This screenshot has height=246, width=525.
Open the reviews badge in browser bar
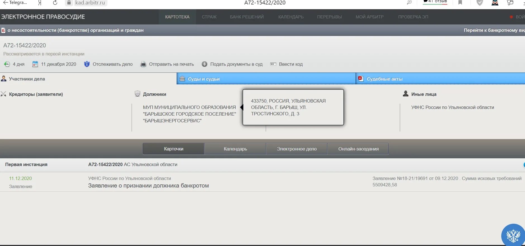click(x=435, y=2)
